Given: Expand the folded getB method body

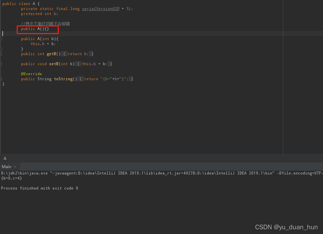Looking at the screenshot, I should (1, 53).
